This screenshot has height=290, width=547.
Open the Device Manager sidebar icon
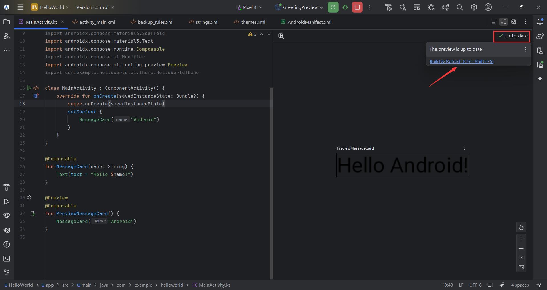pos(540,50)
